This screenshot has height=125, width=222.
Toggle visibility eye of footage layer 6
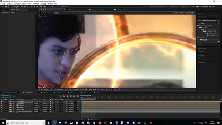(2, 111)
